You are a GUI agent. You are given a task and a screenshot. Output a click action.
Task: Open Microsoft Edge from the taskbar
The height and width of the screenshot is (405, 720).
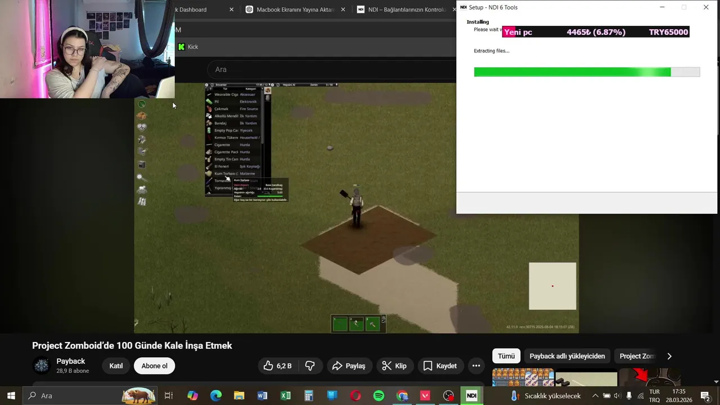[x=216, y=395]
